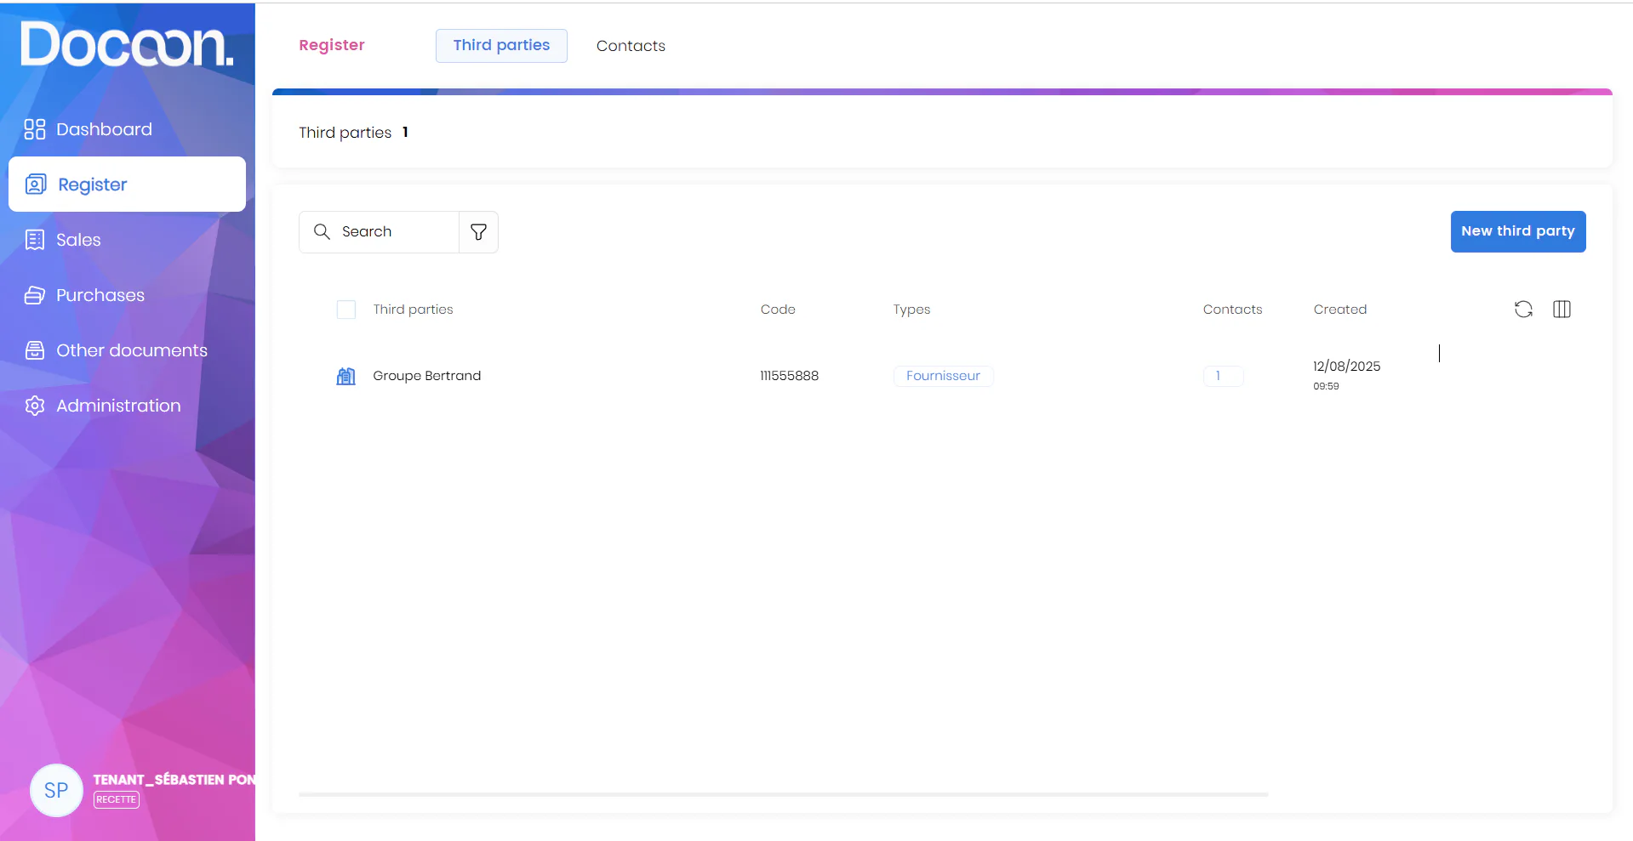Click the TENANT_SÉBASTIEN user name

(174, 780)
